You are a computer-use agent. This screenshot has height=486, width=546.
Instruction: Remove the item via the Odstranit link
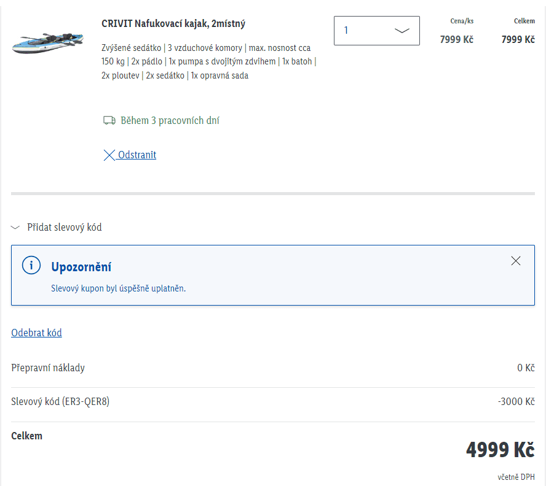137,155
